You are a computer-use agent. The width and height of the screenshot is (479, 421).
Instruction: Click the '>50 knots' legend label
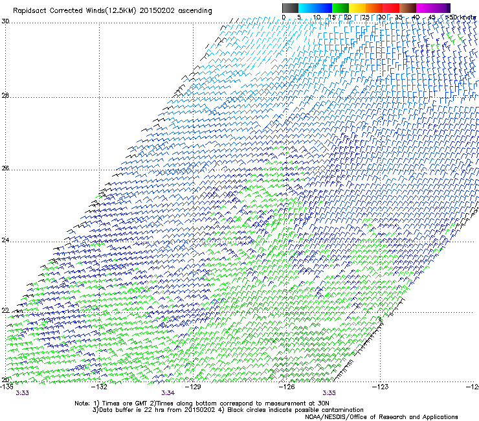pos(461,17)
